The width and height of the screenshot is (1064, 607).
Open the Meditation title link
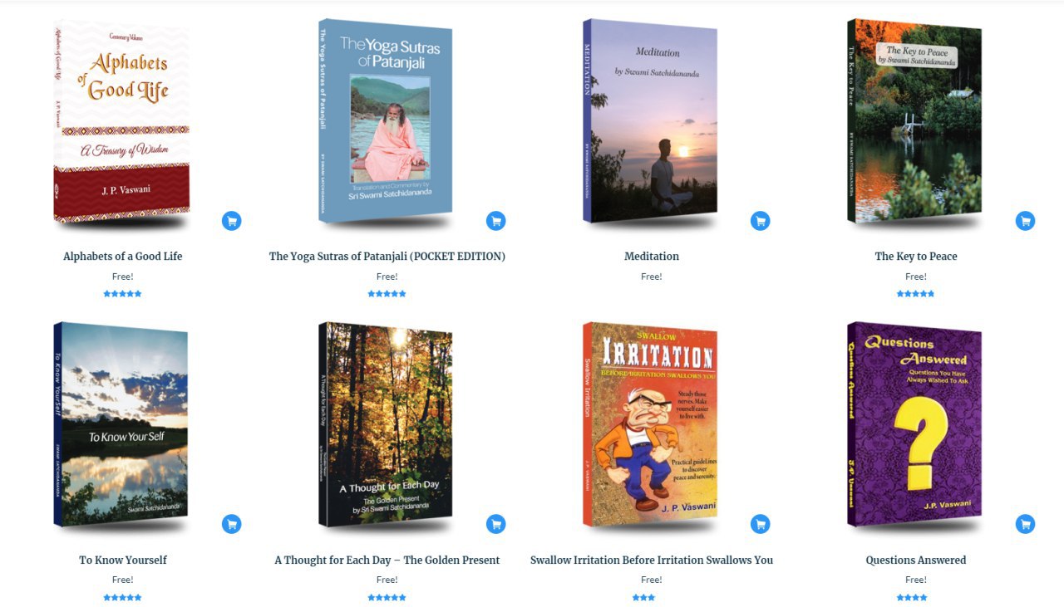652,257
